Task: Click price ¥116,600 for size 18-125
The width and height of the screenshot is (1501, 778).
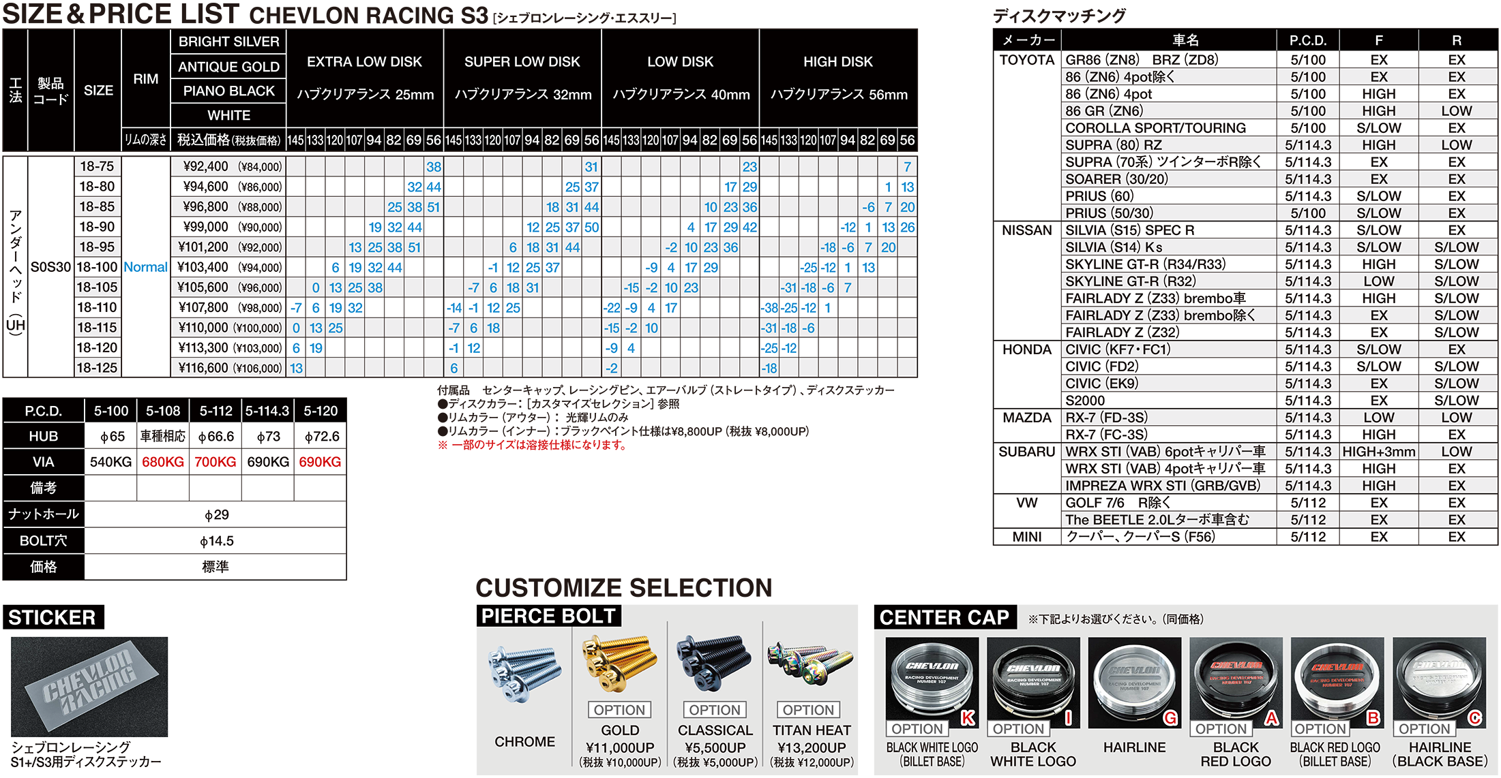Action: [x=203, y=368]
